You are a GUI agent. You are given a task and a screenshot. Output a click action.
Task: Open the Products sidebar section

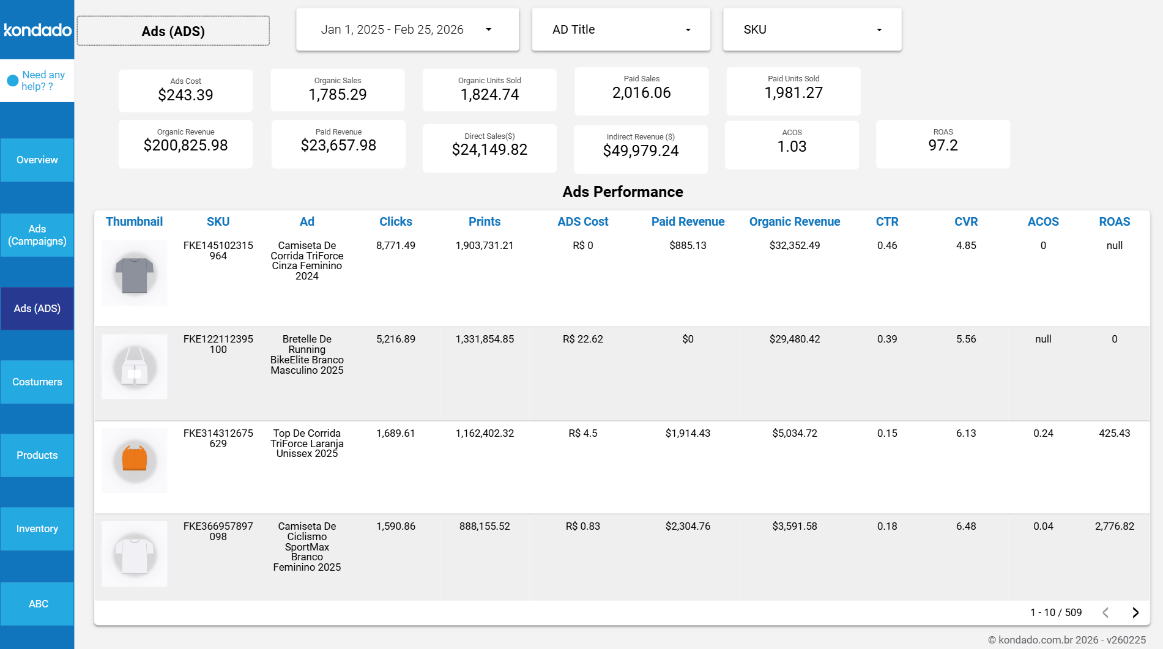pyautogui.click(x=37, y=455)
